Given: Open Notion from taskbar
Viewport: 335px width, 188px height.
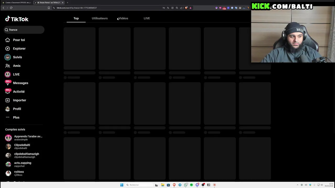Looking at the screenshot, I should [209, 185].
